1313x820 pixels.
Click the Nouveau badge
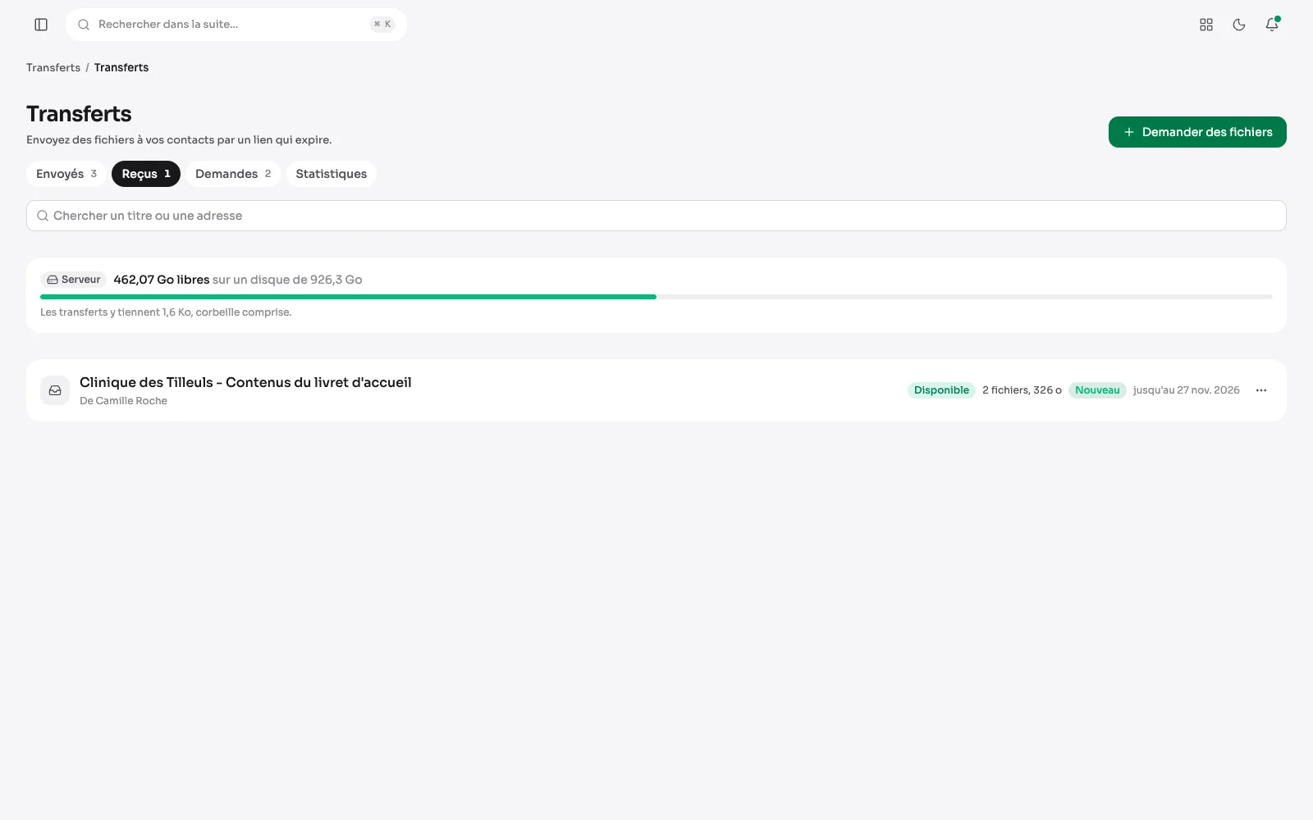point(1097,390)
